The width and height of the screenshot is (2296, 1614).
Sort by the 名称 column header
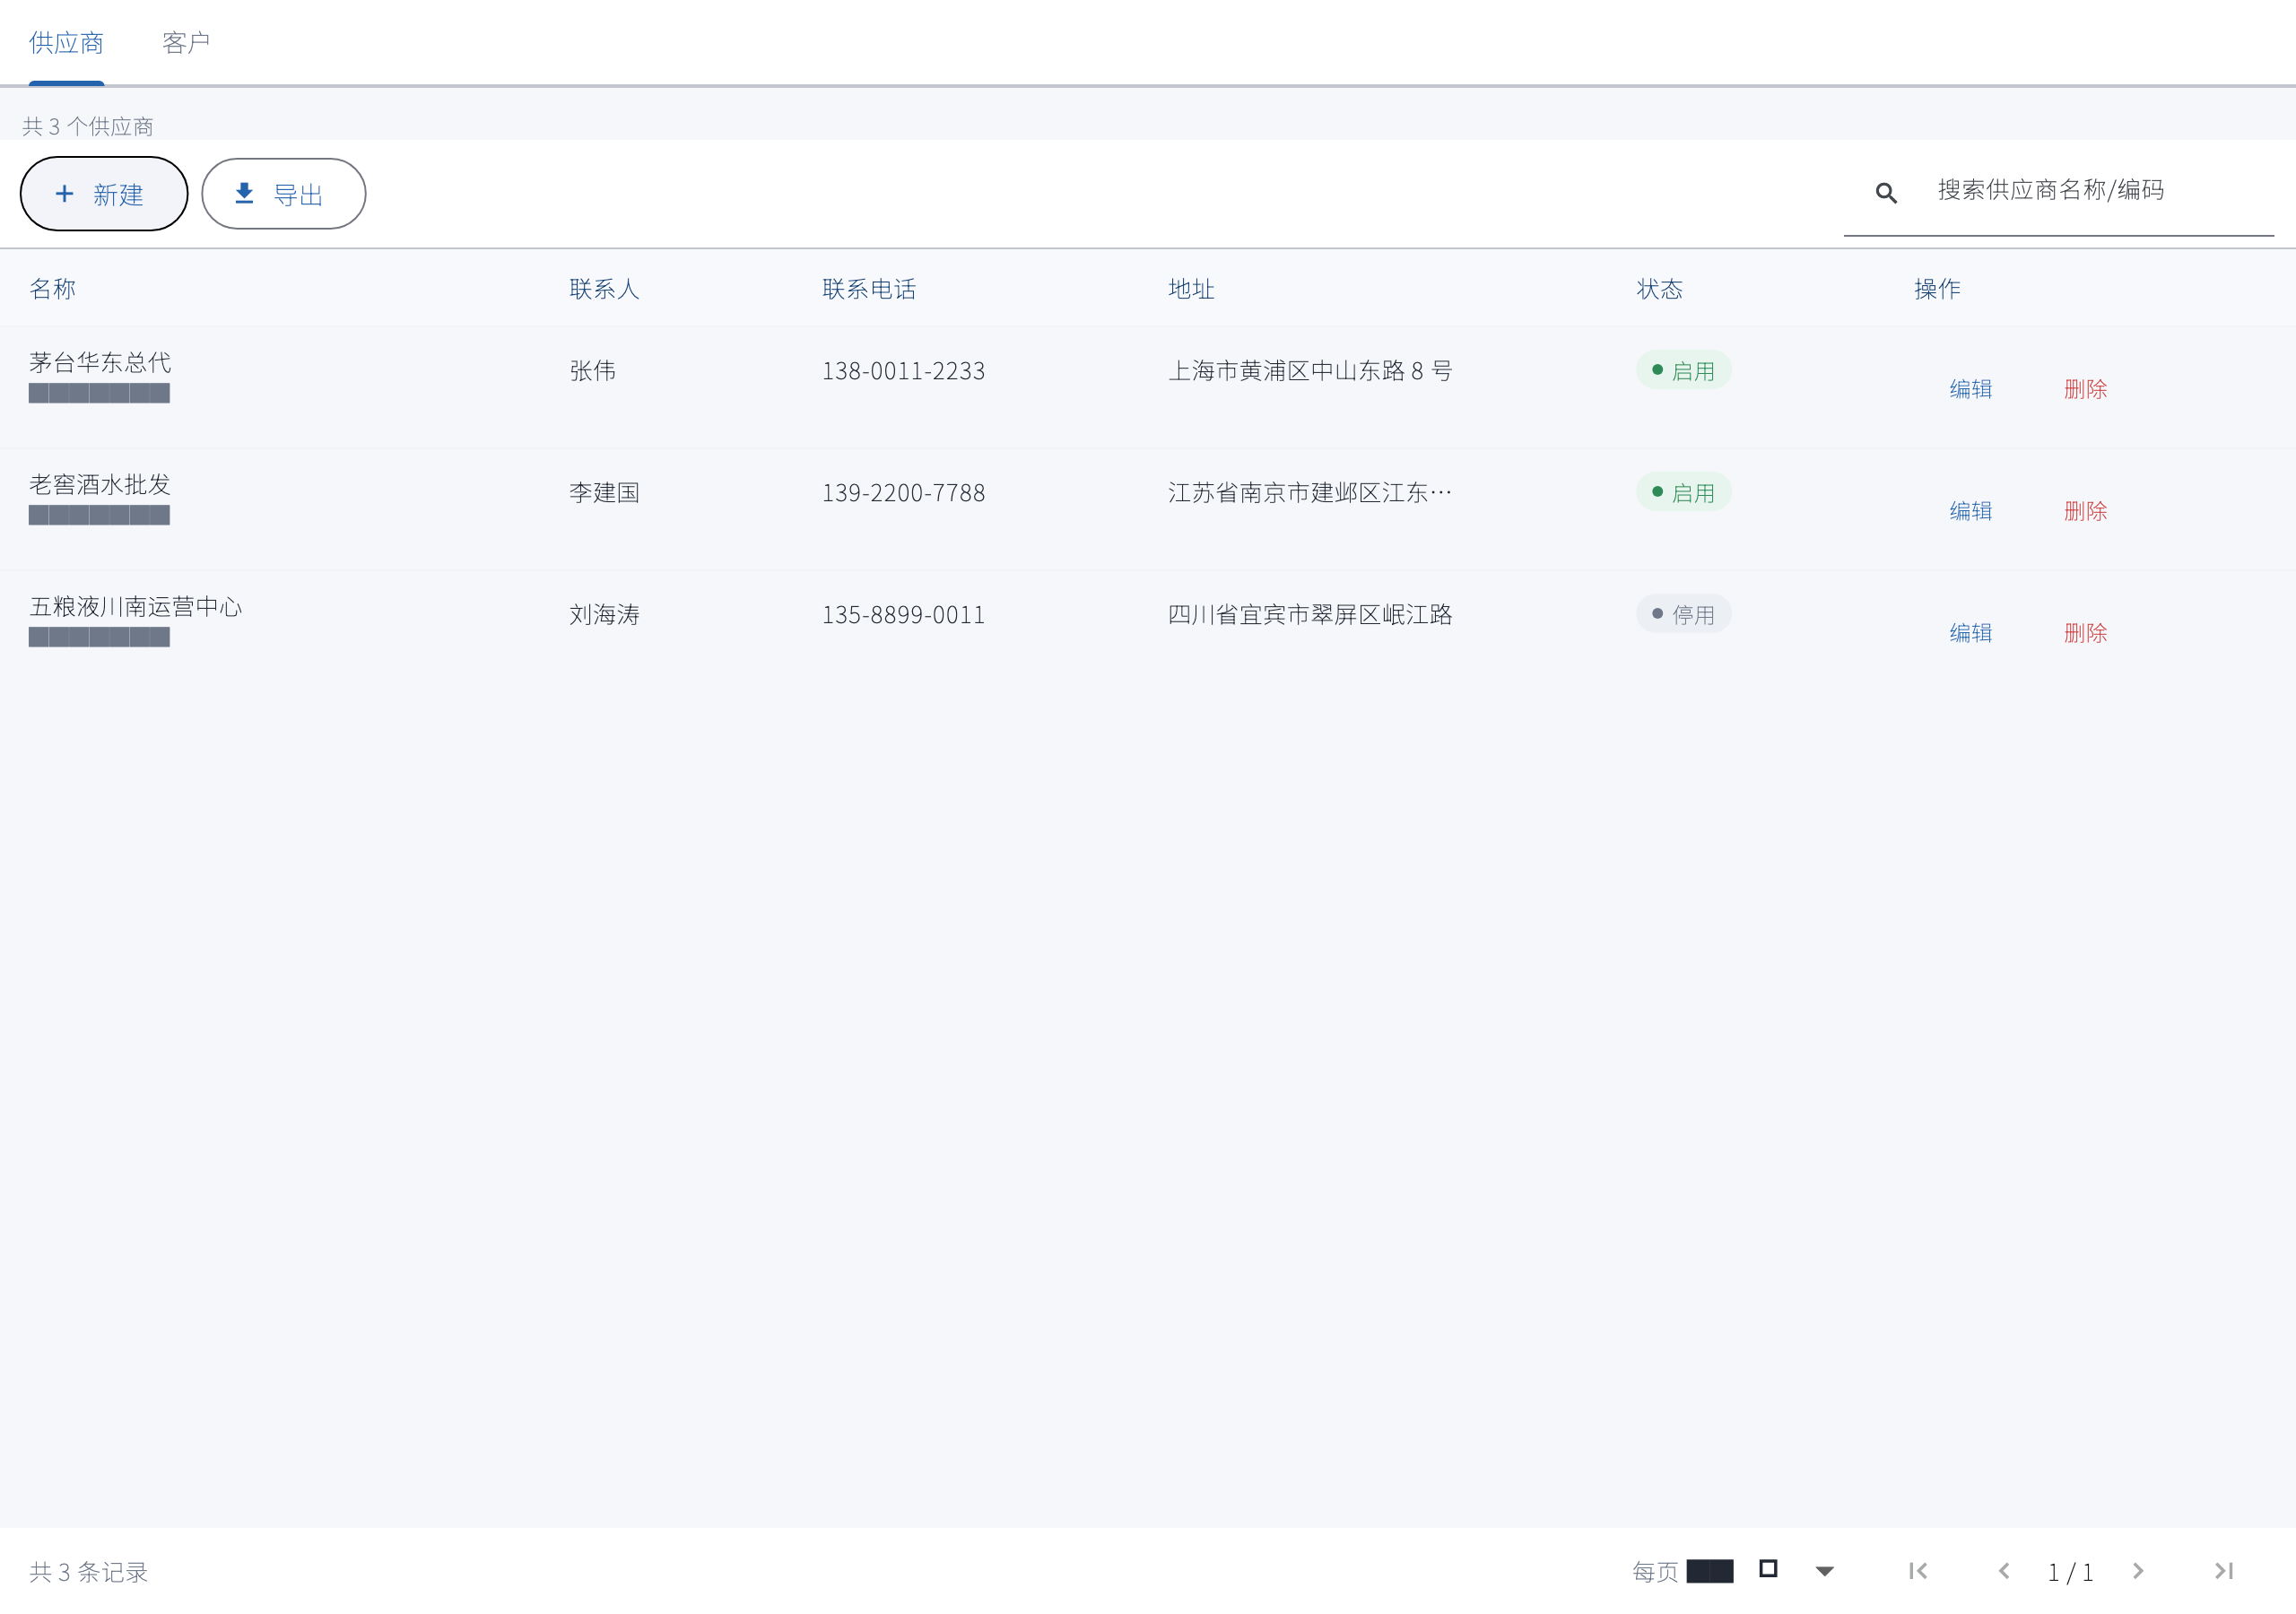tap(53, 289)
